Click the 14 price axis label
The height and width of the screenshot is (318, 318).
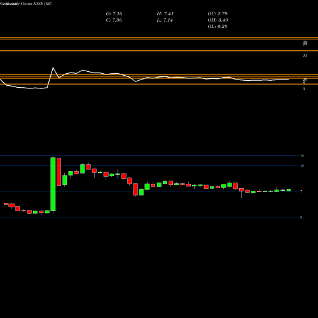(x=302, y=156)
